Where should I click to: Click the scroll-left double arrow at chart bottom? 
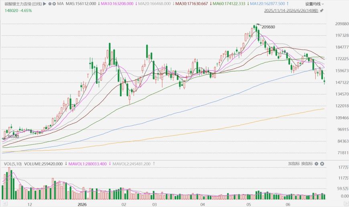coord(5,203)
